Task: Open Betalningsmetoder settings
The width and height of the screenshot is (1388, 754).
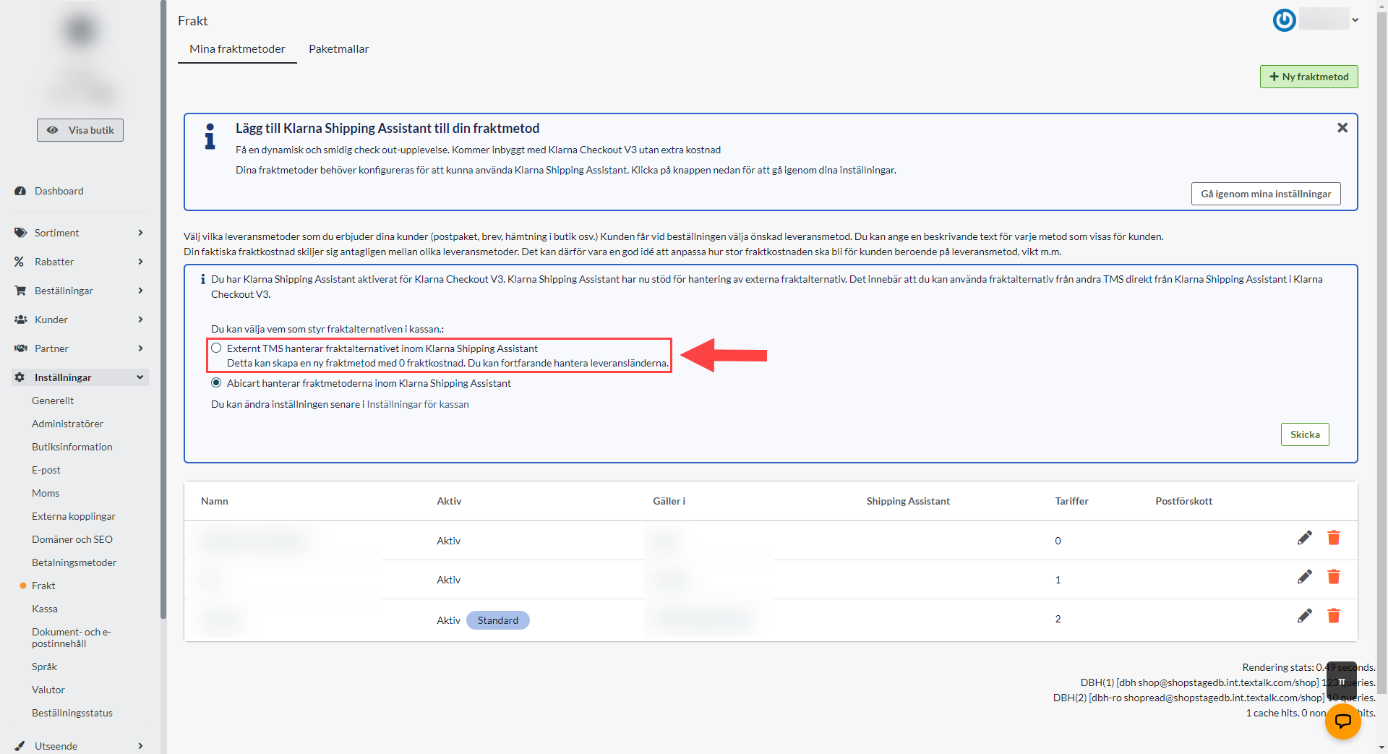Action: point(74,562)
